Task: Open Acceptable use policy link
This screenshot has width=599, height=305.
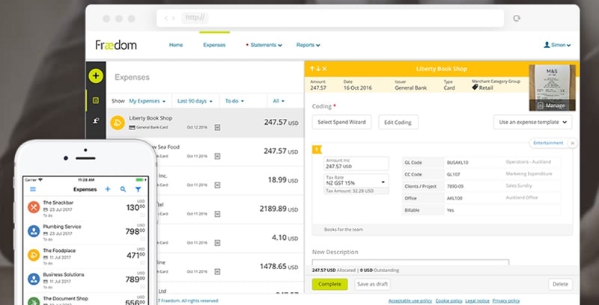Action: tap(410, 301)
